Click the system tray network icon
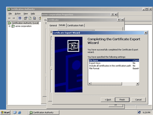Screen dimensions: 153x115 [139, 113]
